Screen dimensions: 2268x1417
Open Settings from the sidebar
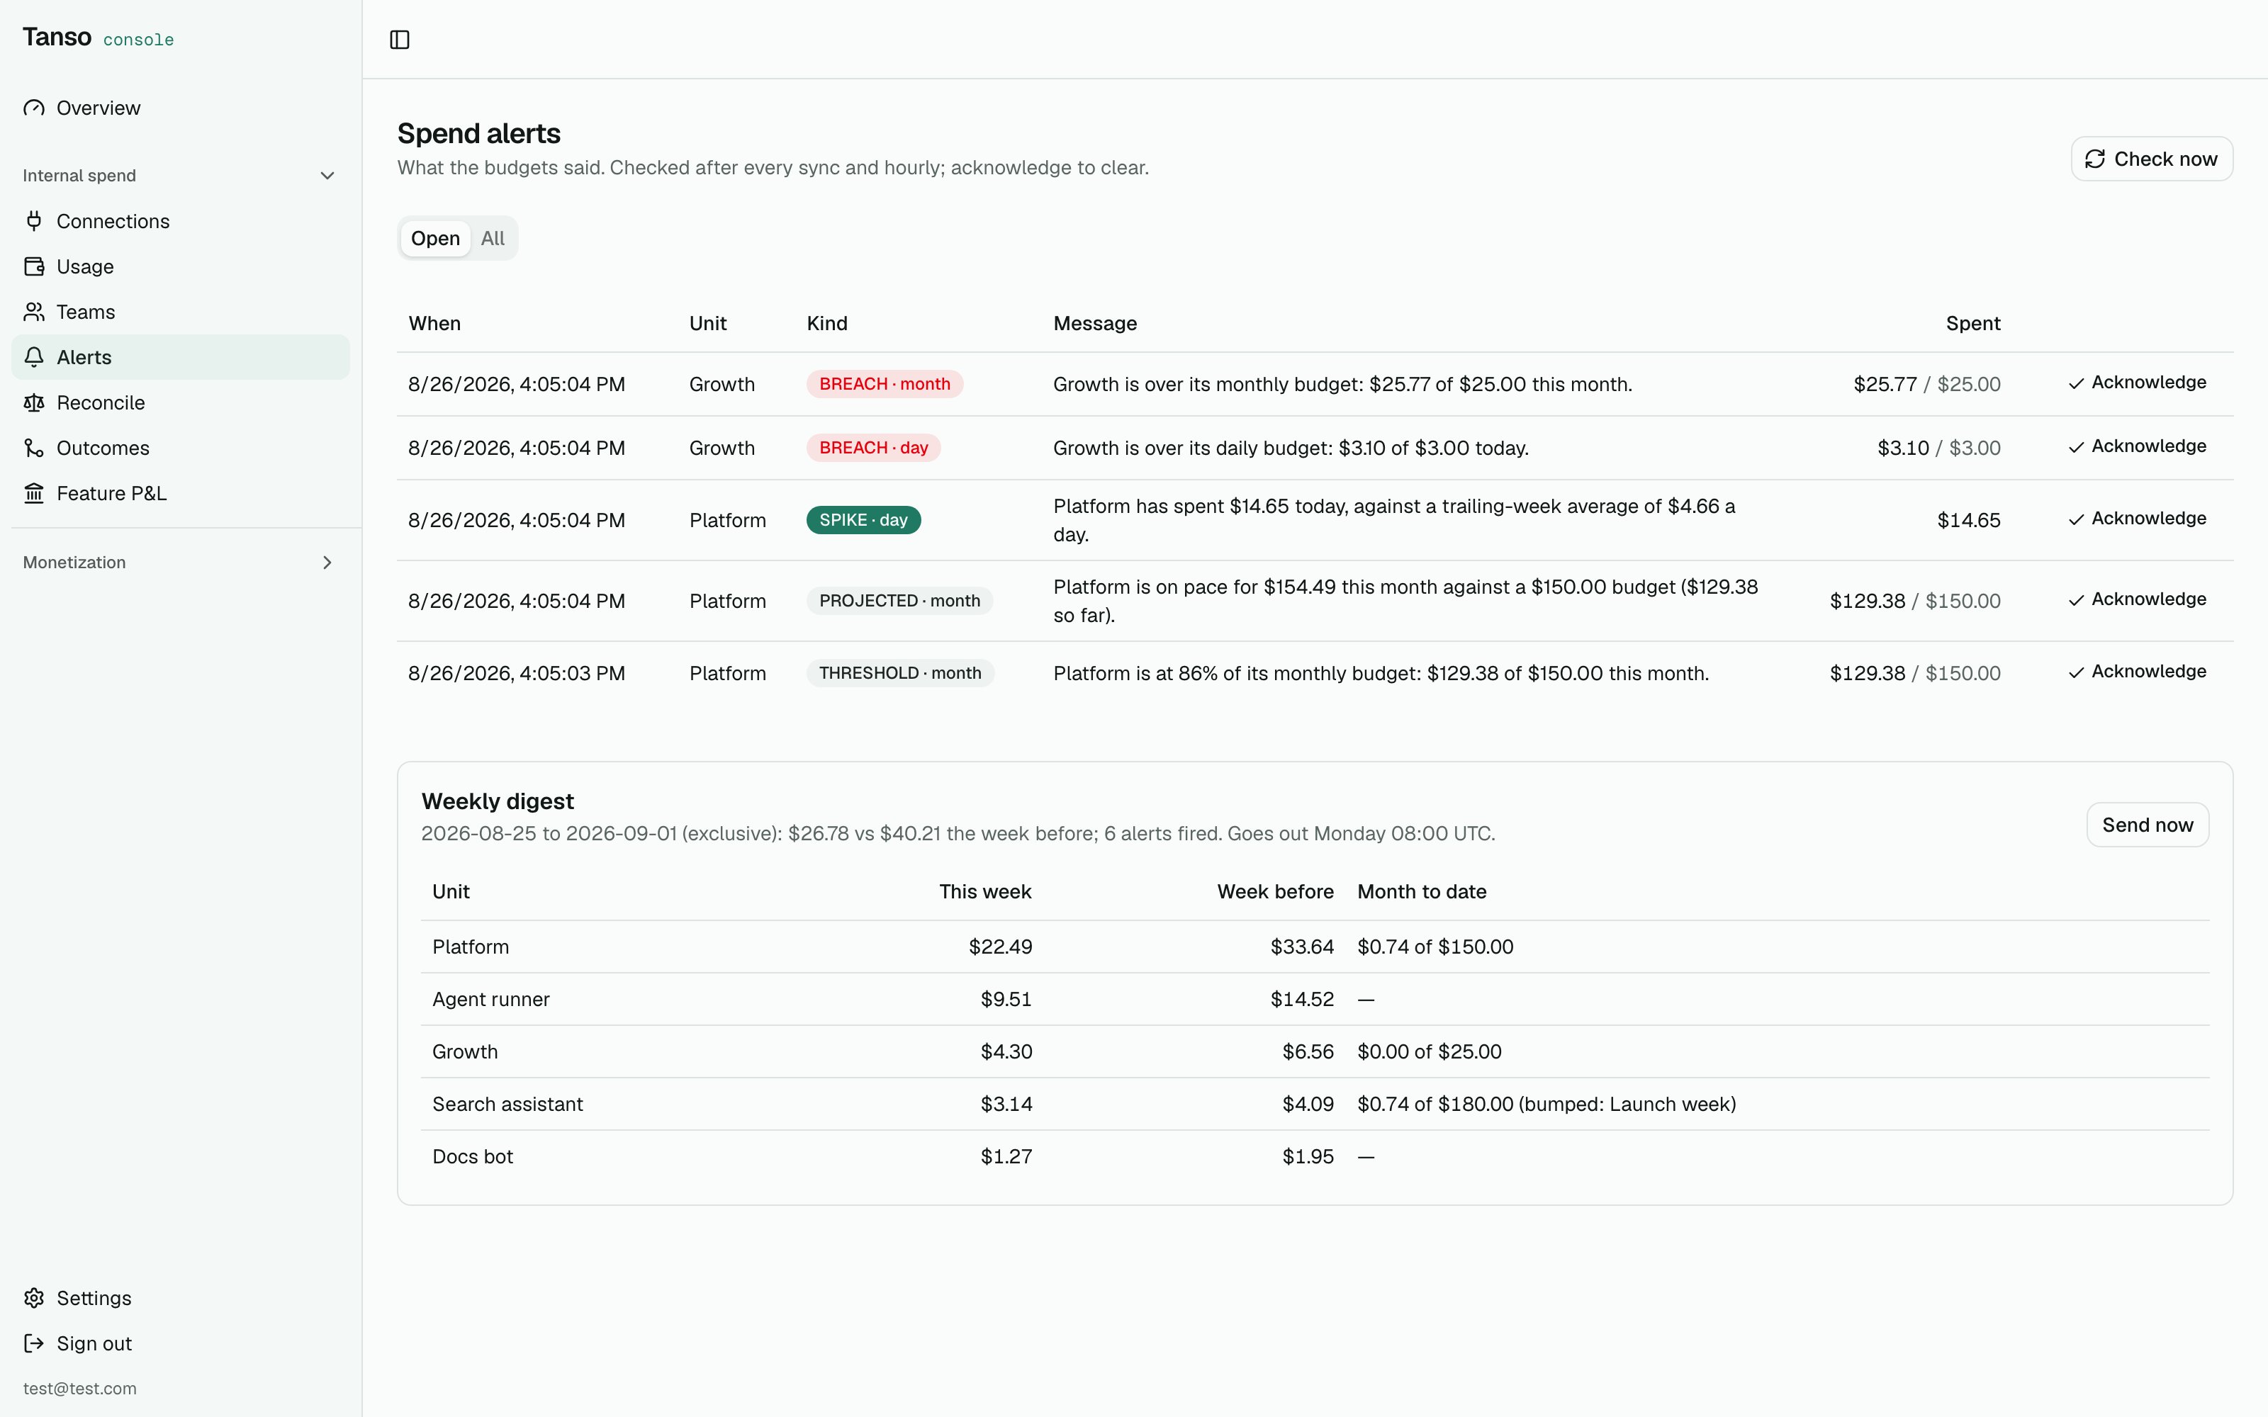tap(181, 1298)
